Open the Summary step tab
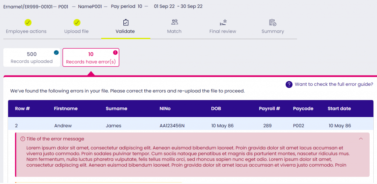Viewport: 377px width, 184px height. (273, 31)
